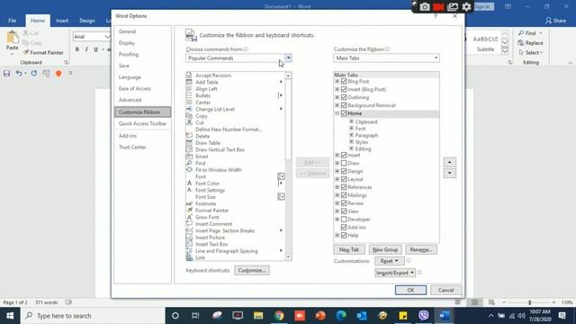This screenshot has height=324, width=576.
Task: Enable the Developer tab checkbox
Action: 344,220
